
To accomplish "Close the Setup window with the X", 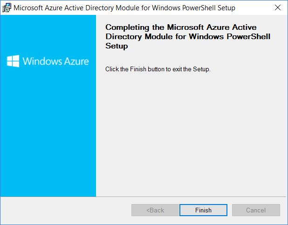I will [278, 7].
